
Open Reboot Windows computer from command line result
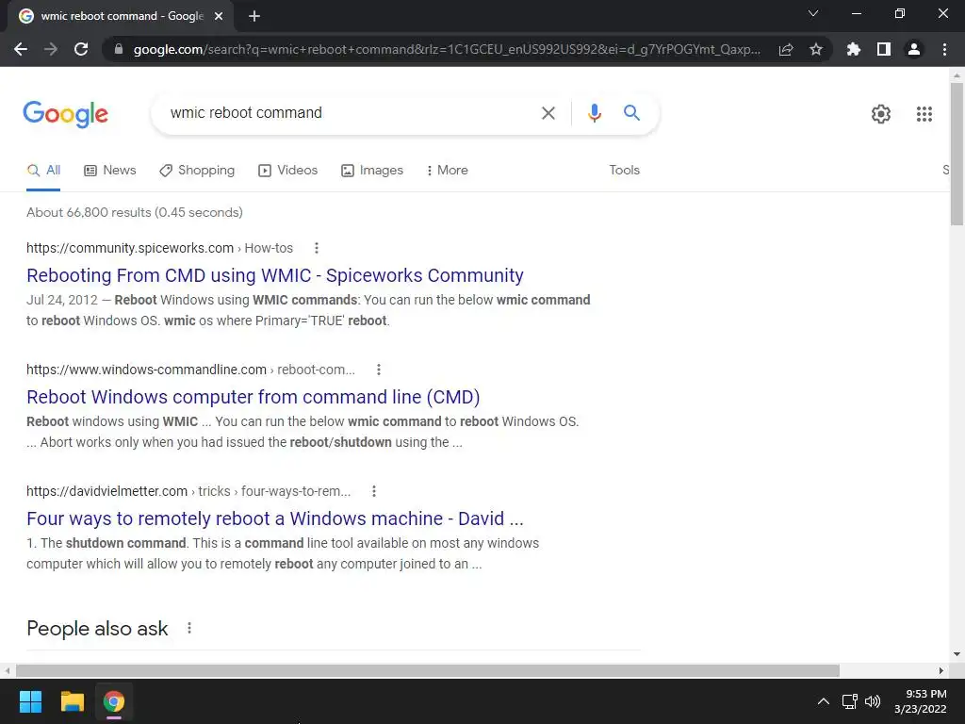pos(253,397)
